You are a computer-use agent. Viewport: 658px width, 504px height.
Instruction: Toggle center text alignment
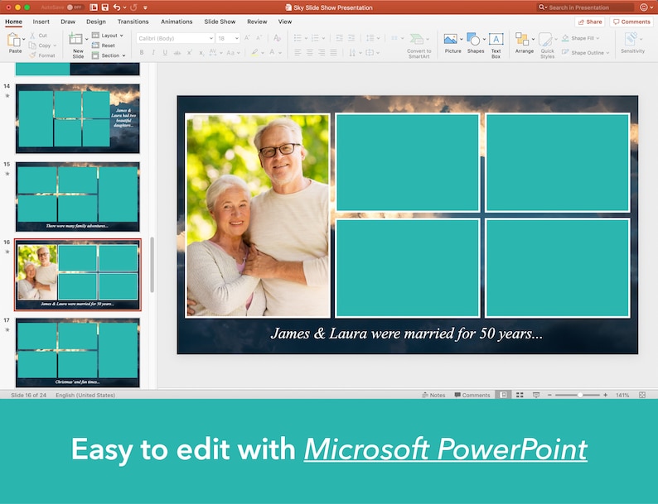(x=309, y=52)
